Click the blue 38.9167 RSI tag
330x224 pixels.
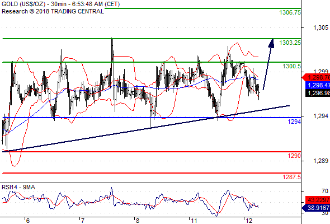(x=316, y=208)
